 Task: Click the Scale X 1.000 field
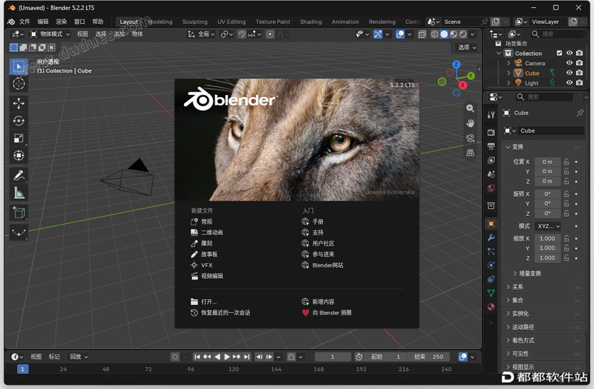548,238
